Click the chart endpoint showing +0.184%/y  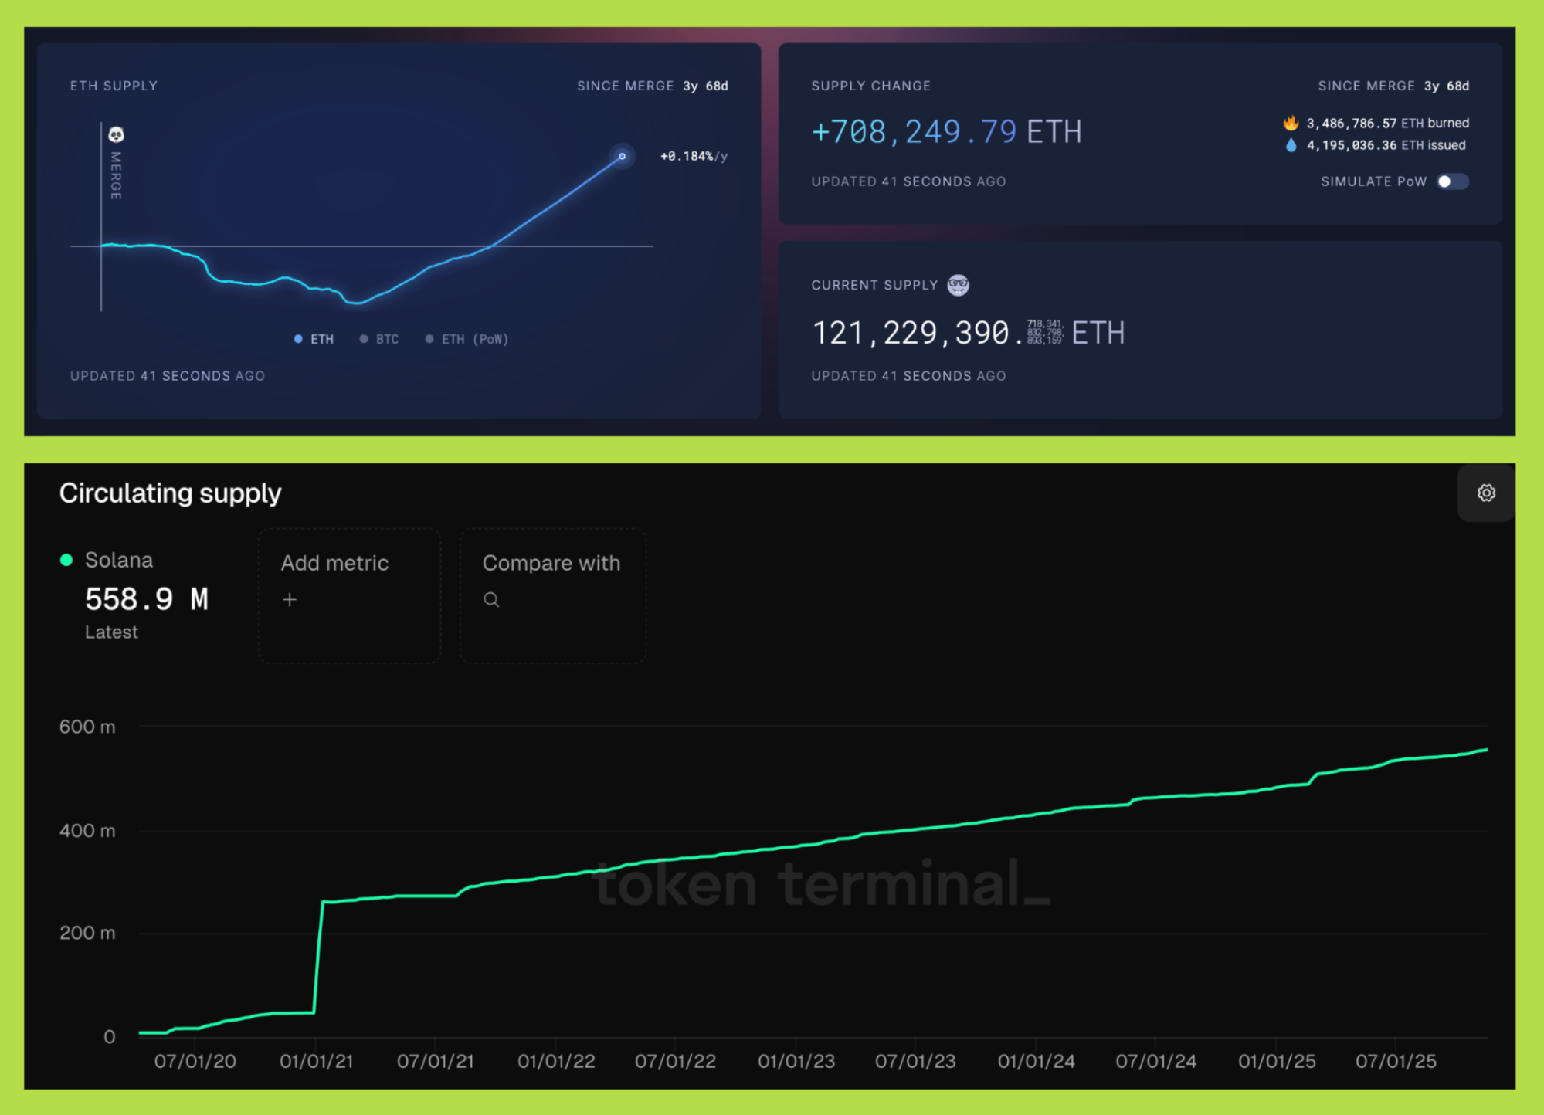pyautogui.click(x=622, y=156)
